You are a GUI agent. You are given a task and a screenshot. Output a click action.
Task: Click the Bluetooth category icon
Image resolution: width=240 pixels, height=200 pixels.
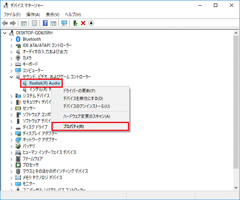point(18,39)
